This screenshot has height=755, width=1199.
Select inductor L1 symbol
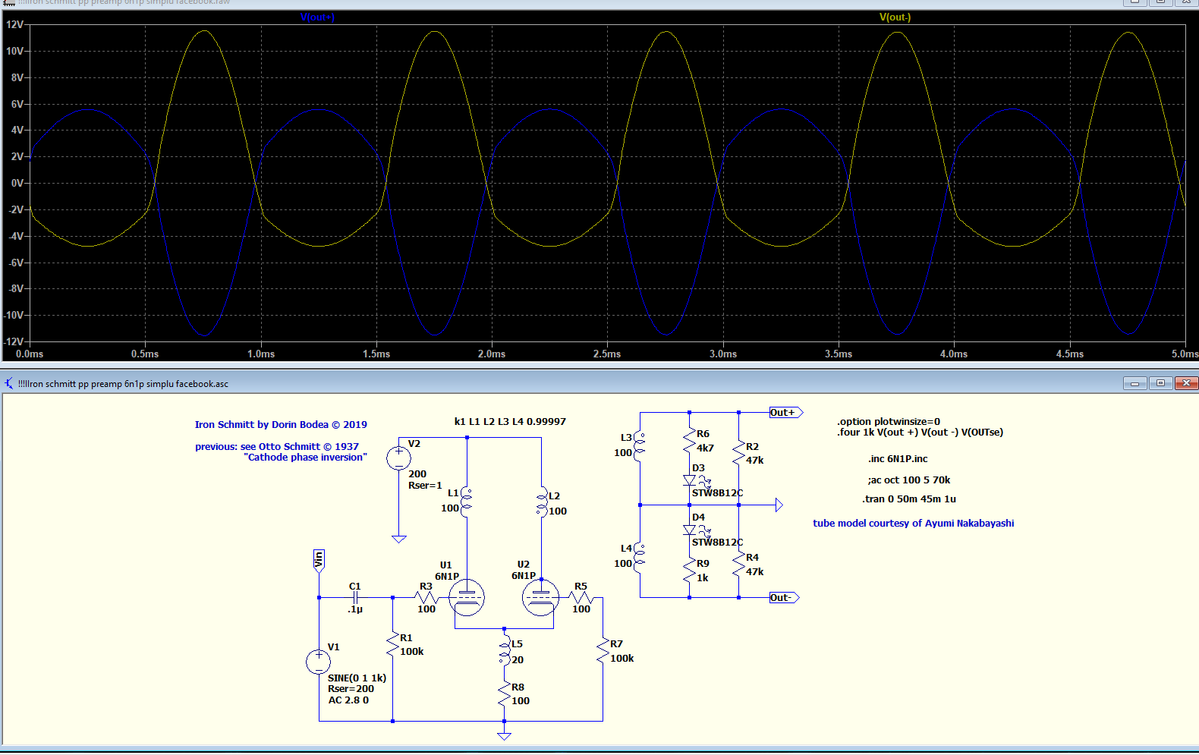(466, 502)
